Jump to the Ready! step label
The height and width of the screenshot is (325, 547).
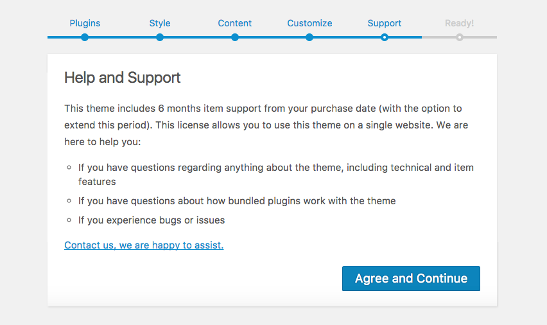click(x=459, y=23)
